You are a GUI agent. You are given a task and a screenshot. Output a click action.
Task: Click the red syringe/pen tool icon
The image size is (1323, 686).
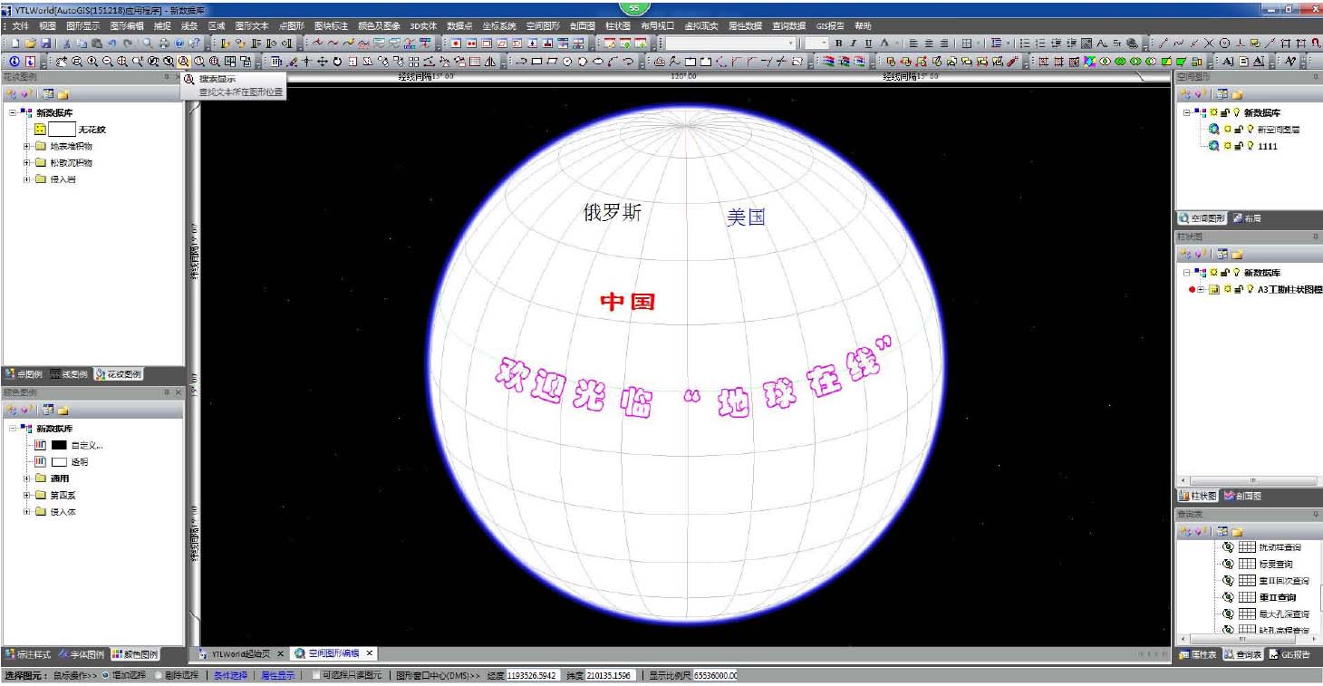[1012, 61]
